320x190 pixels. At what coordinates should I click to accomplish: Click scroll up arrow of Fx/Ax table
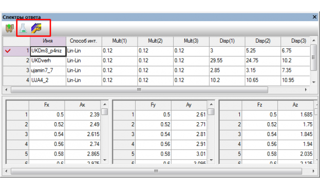105,104
